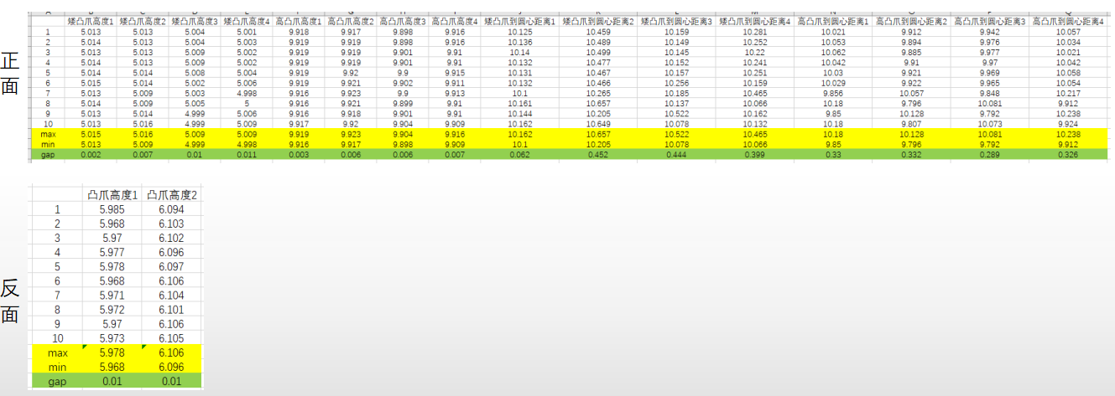Click the yellow max label in top table

47,134
